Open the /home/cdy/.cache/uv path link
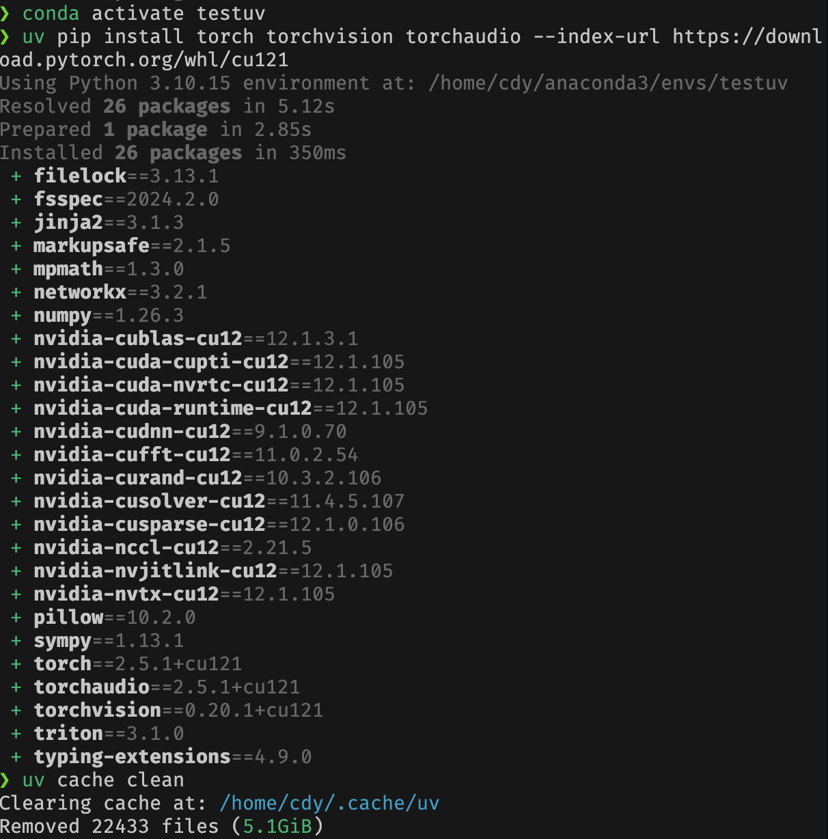Screen dimensions: 828x839 tap(329, 803)
